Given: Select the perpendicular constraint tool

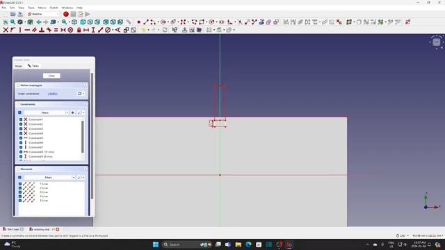Looking at the screenshot, I should pos(42,30).
